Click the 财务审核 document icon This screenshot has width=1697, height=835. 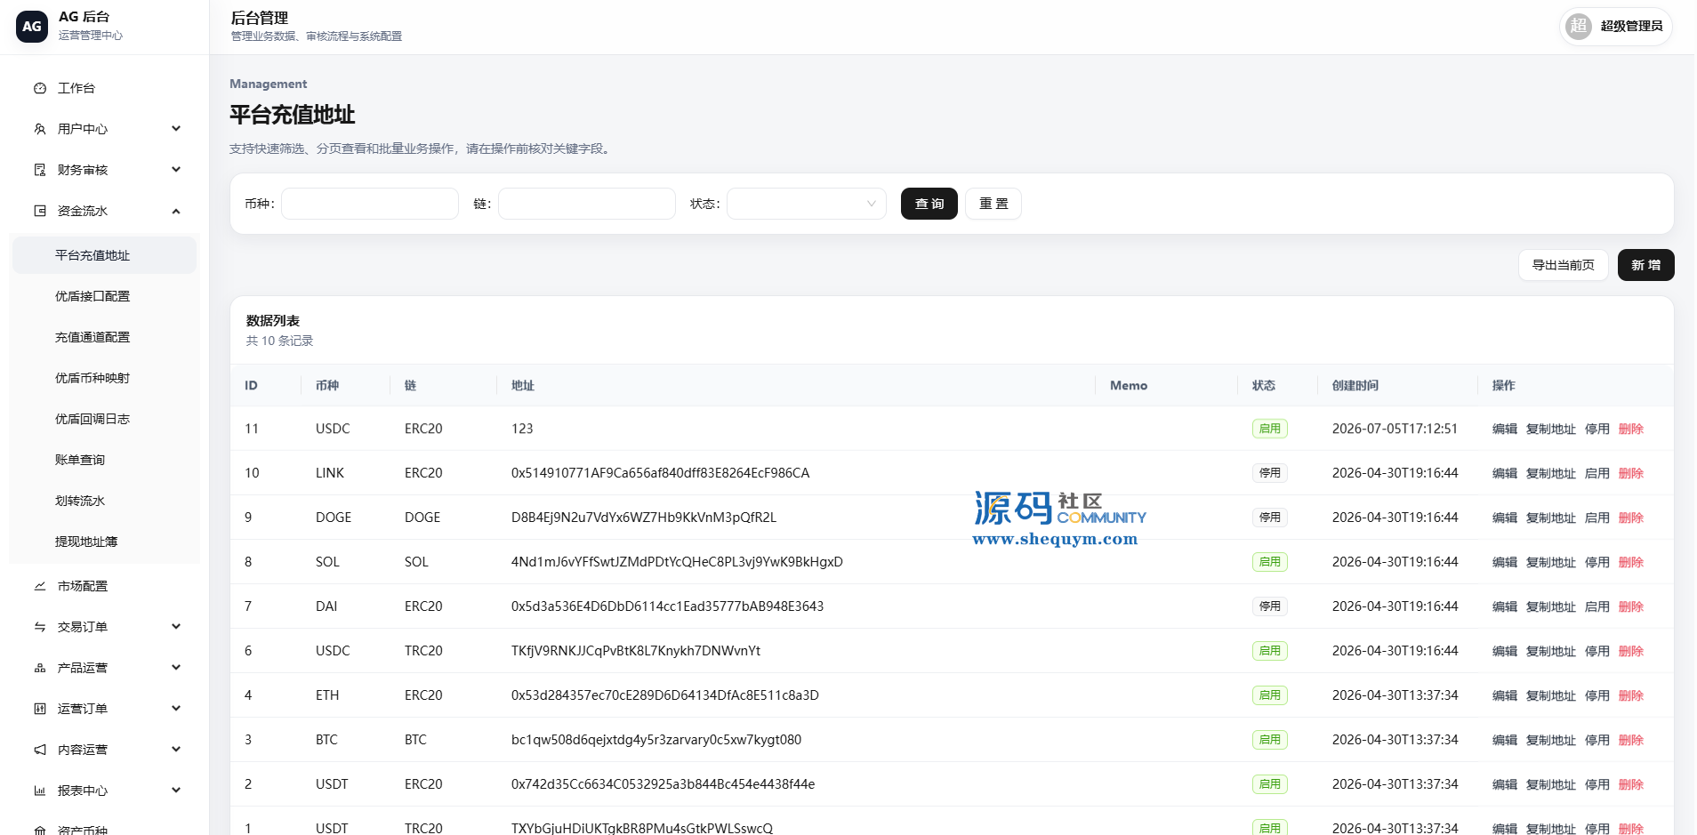[40, 170]
